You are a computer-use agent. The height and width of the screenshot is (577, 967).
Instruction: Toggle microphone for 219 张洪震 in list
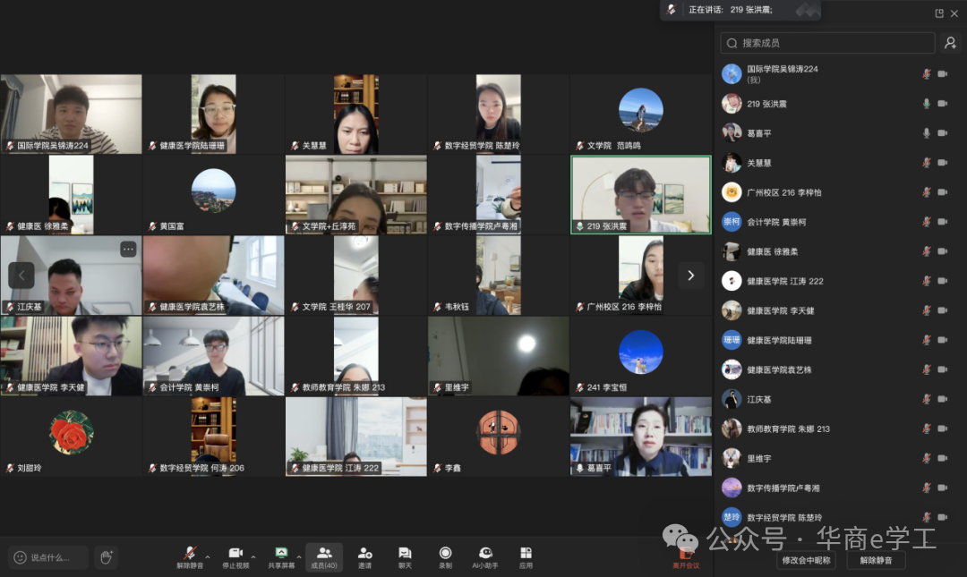pos(927,104)
